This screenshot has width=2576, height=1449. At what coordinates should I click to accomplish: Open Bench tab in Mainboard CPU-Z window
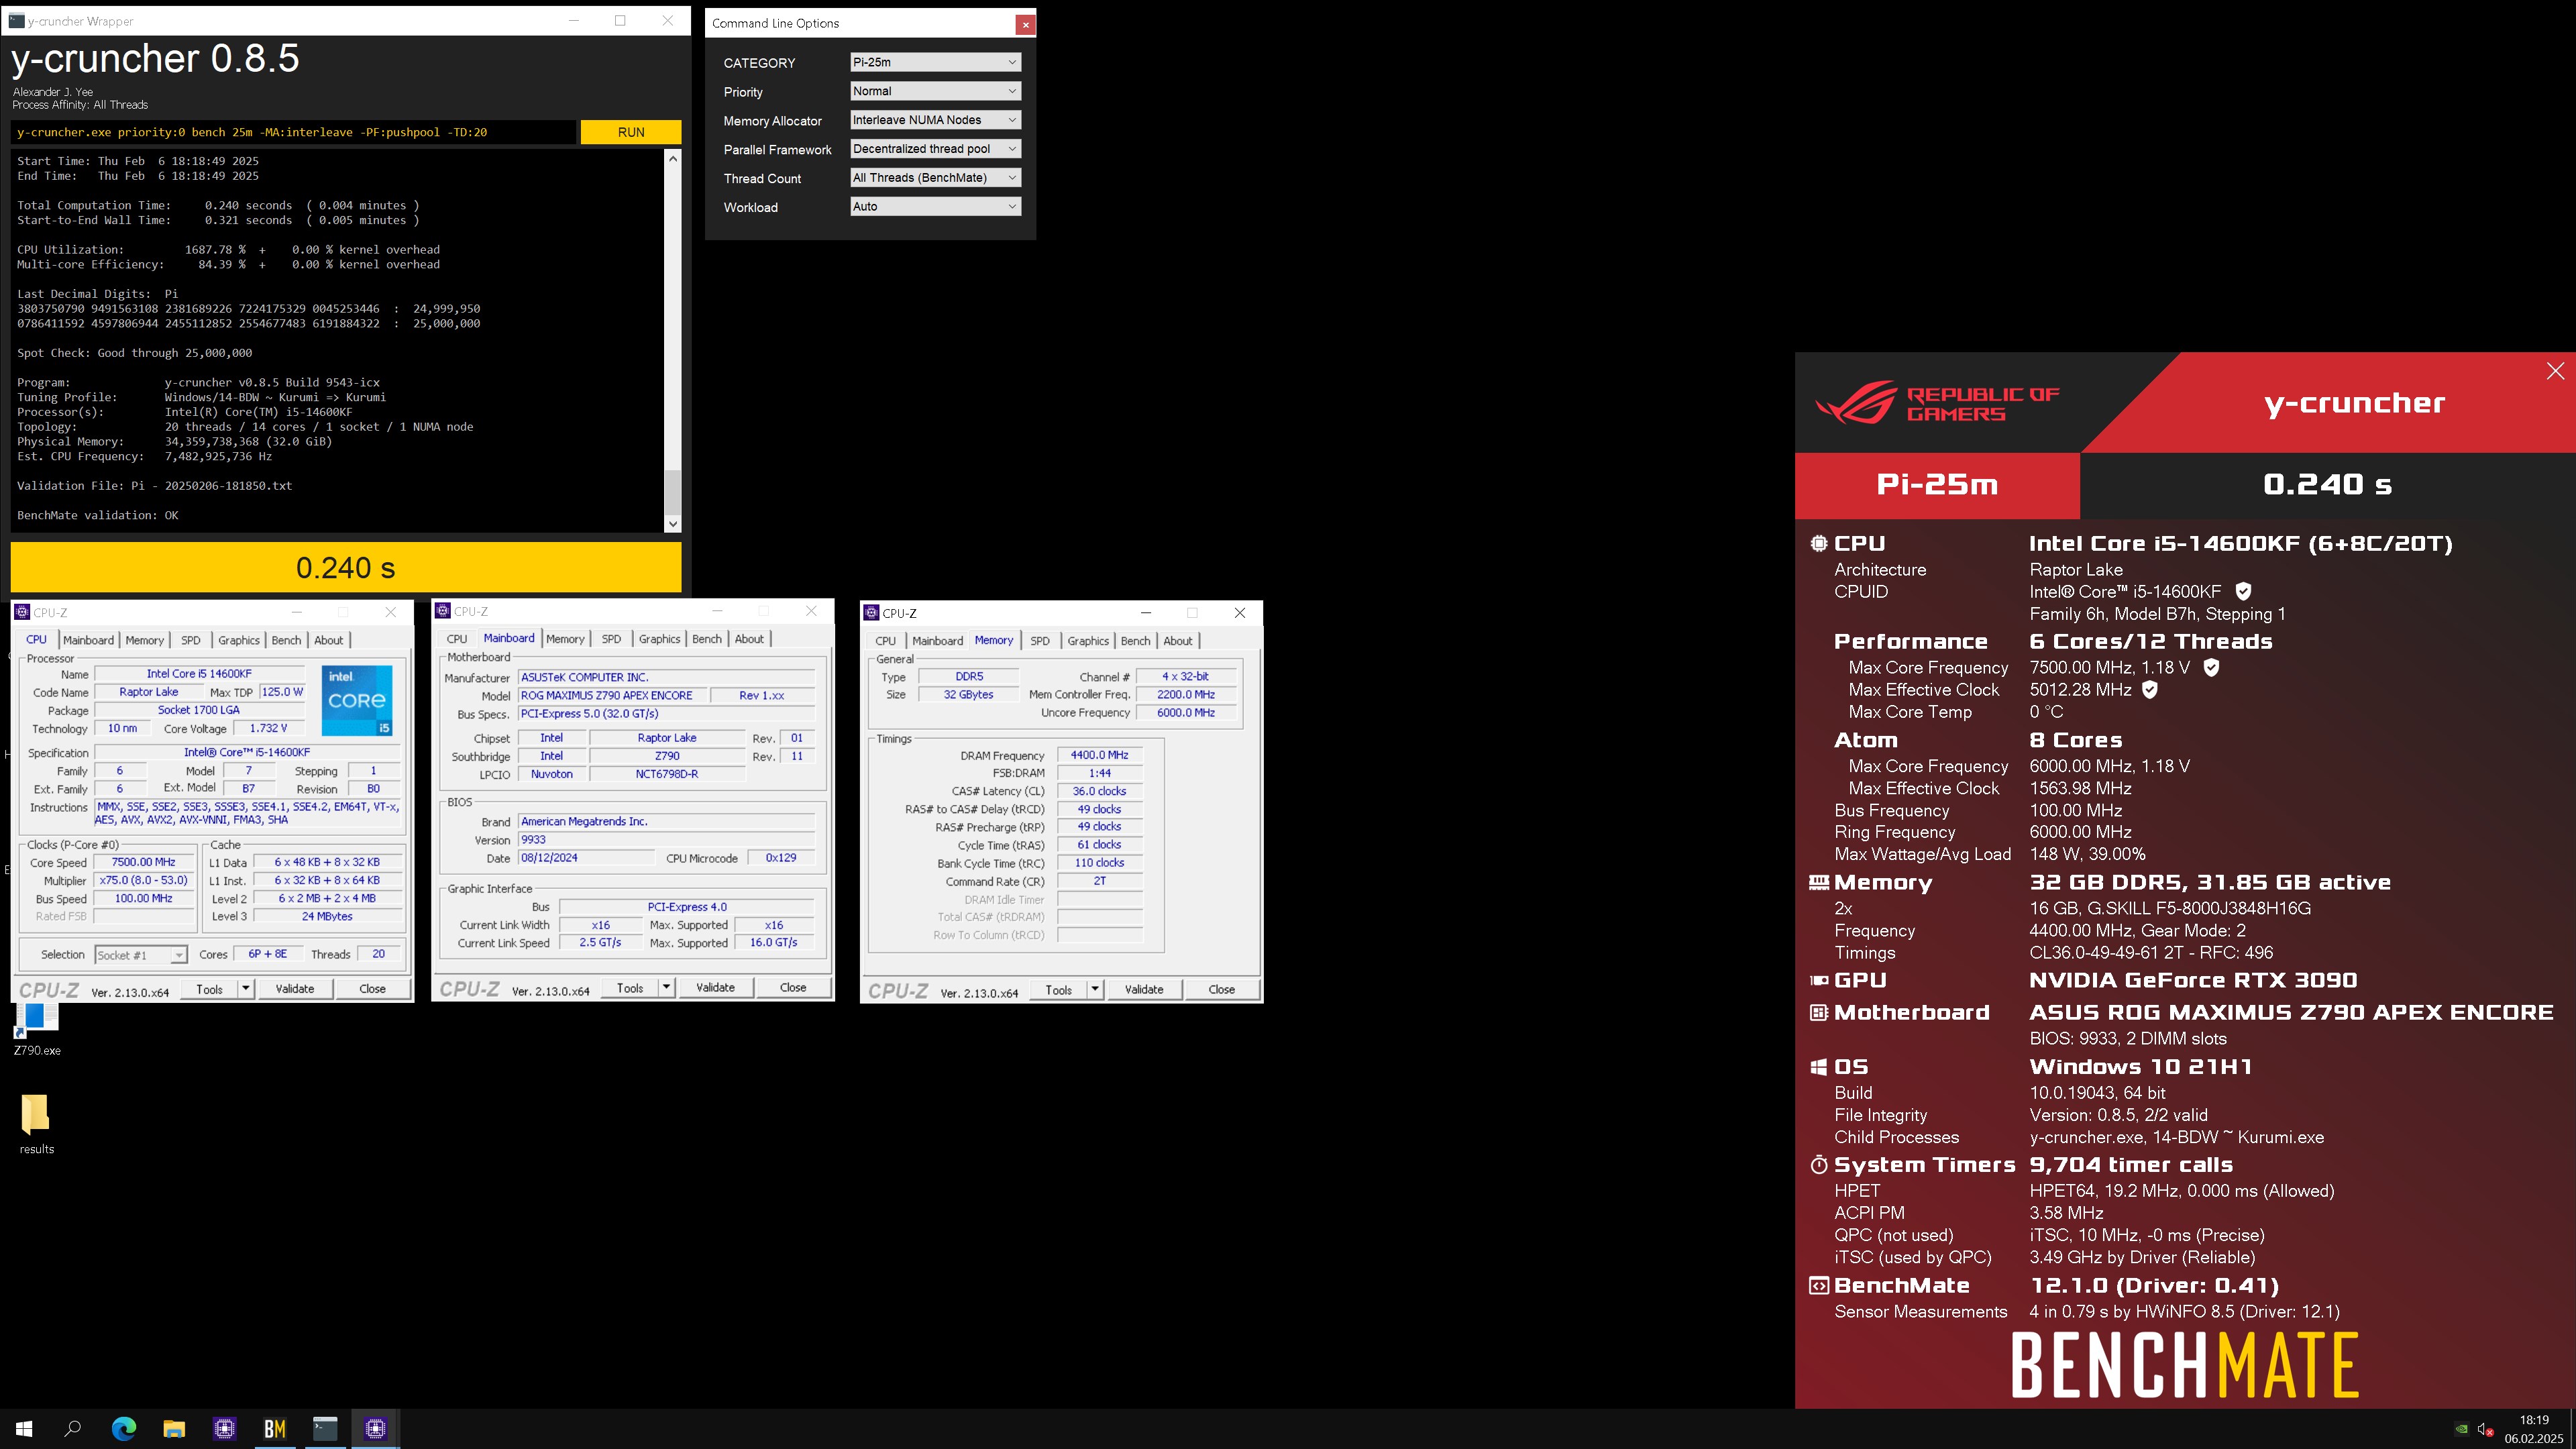coord(707,639)
